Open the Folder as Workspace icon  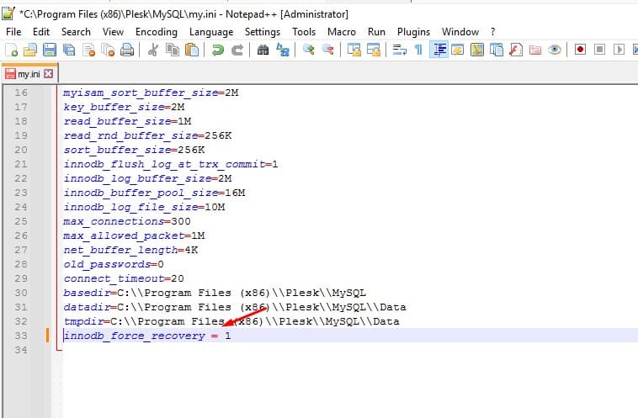(535, 50)
